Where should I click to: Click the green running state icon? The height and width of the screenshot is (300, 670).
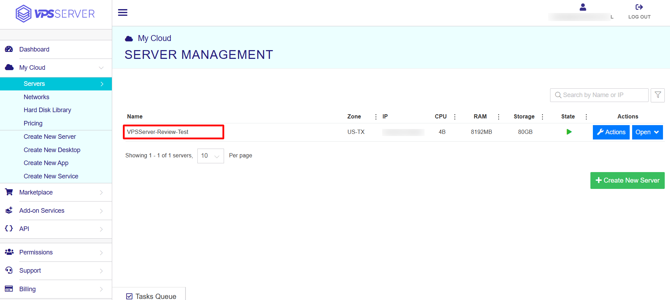569,132
